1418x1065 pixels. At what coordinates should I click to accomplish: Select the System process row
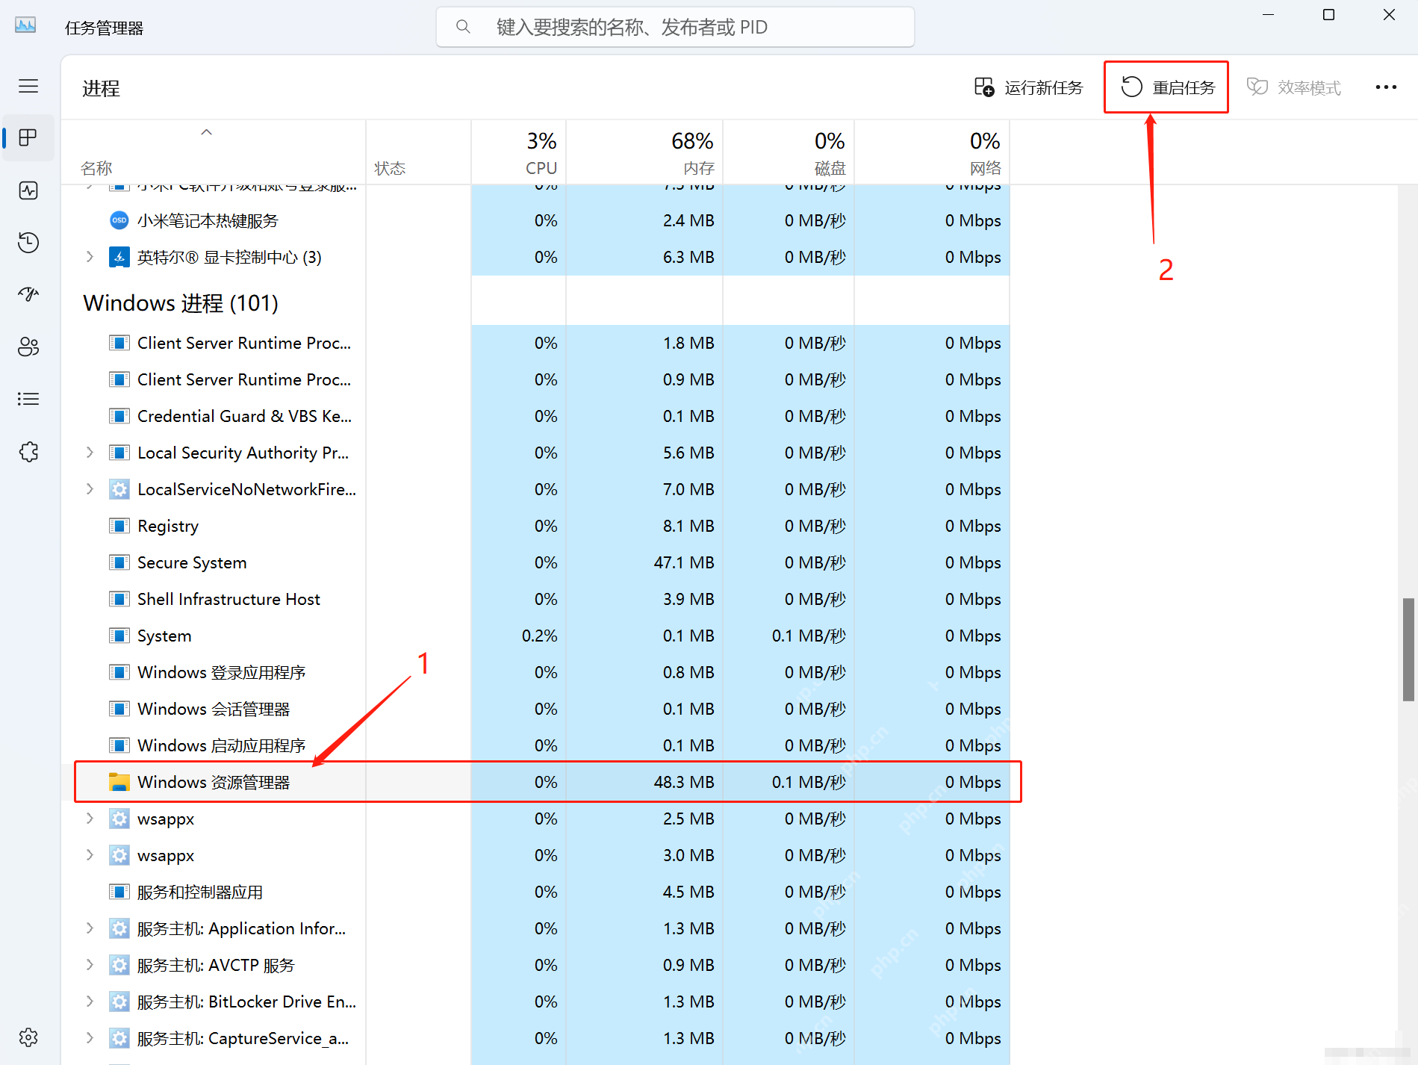point(535,636)
